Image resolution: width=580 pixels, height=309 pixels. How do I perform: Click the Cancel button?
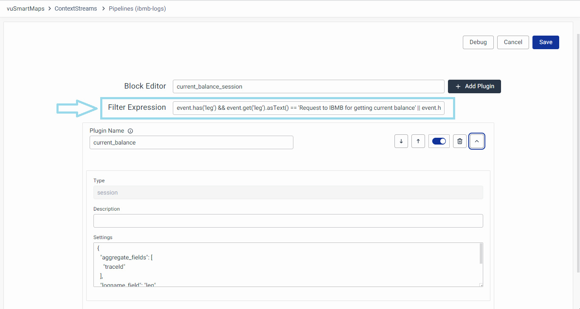513,42
